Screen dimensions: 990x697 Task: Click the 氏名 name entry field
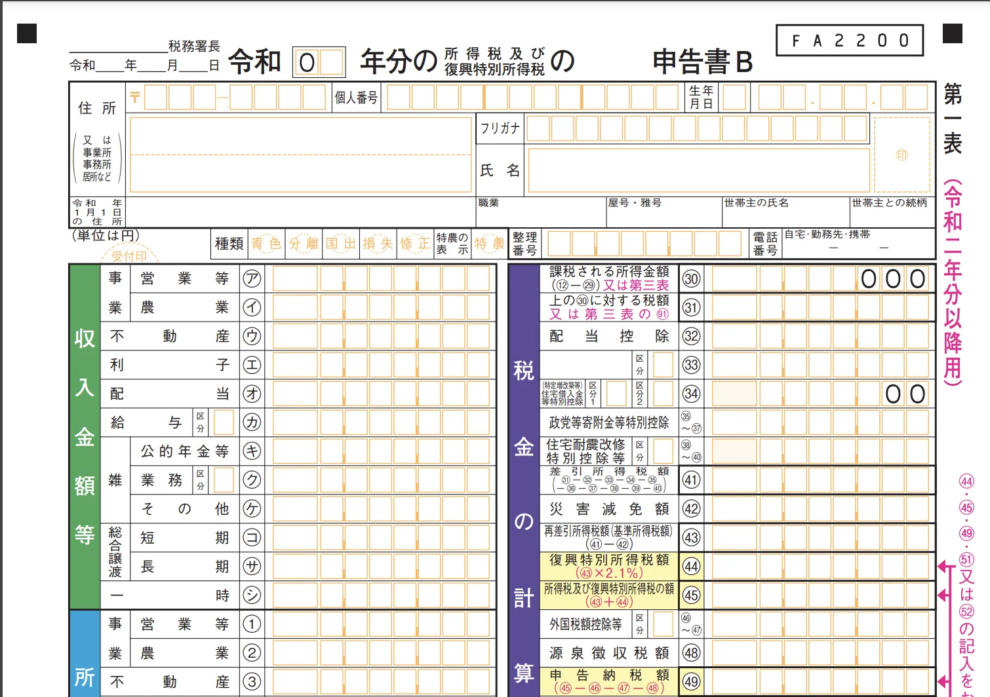click(699, 170)
